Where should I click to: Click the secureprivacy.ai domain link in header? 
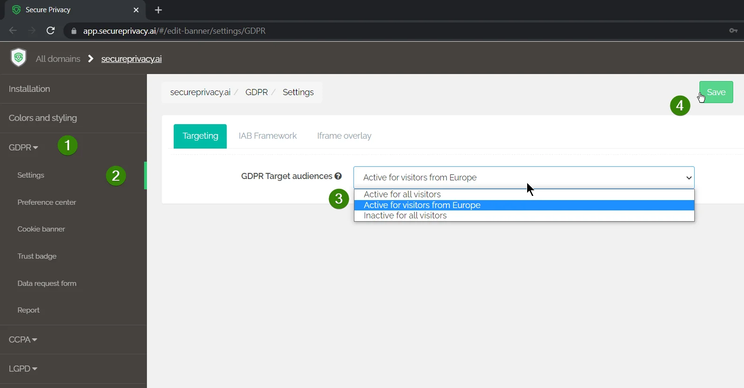point(131,59)
